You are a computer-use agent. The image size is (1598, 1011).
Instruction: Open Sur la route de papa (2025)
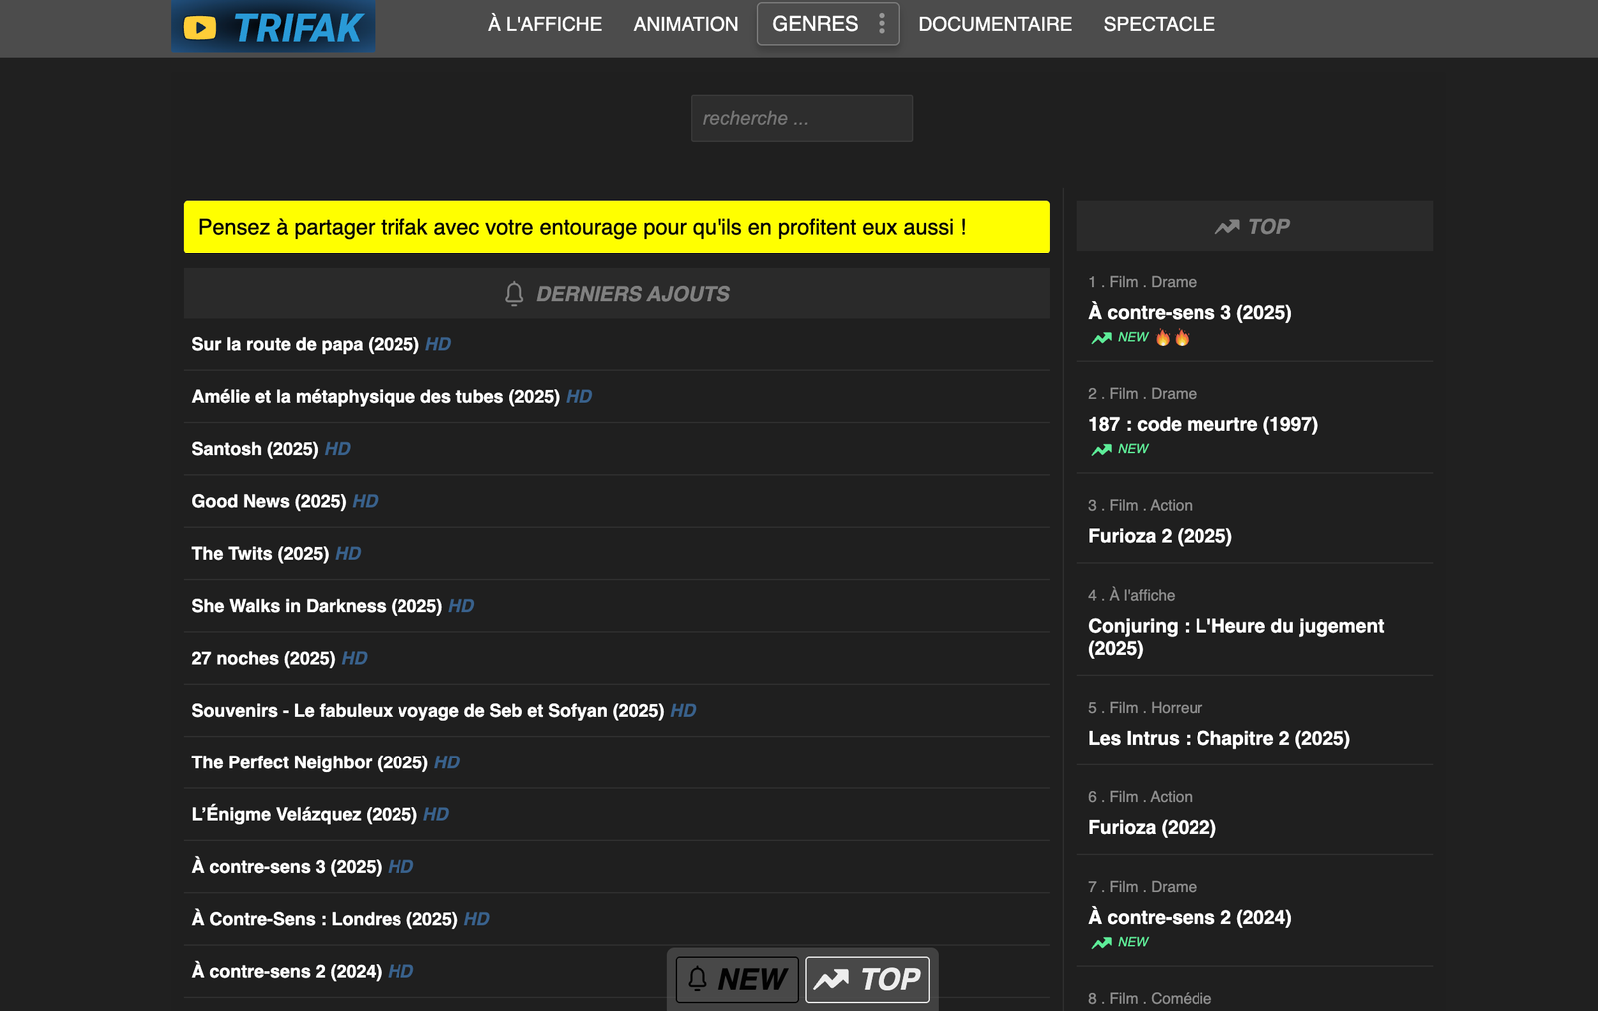coord(305,344)
